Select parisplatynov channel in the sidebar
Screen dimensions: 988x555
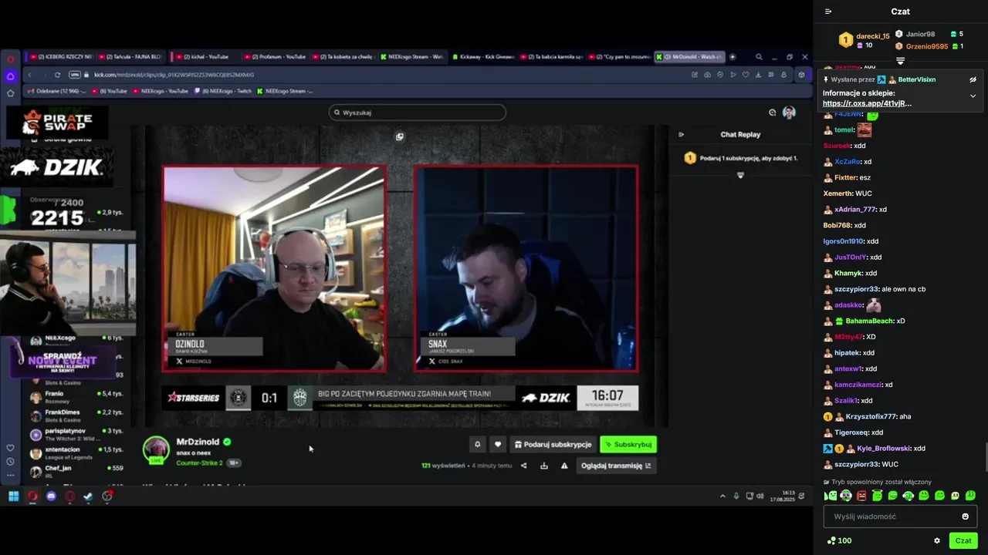click(76, 434)
